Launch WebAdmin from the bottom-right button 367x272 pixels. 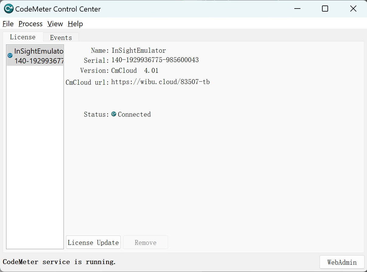pos(342,262)
